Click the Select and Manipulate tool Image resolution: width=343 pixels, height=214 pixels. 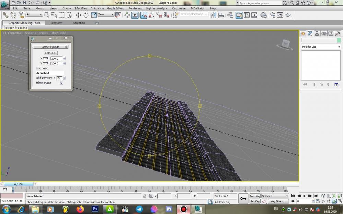click(127, 15)
